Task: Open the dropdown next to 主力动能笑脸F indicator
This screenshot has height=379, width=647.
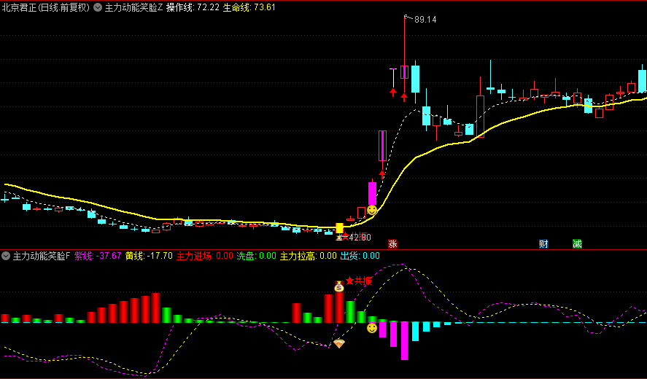Action: coord(6,256)
